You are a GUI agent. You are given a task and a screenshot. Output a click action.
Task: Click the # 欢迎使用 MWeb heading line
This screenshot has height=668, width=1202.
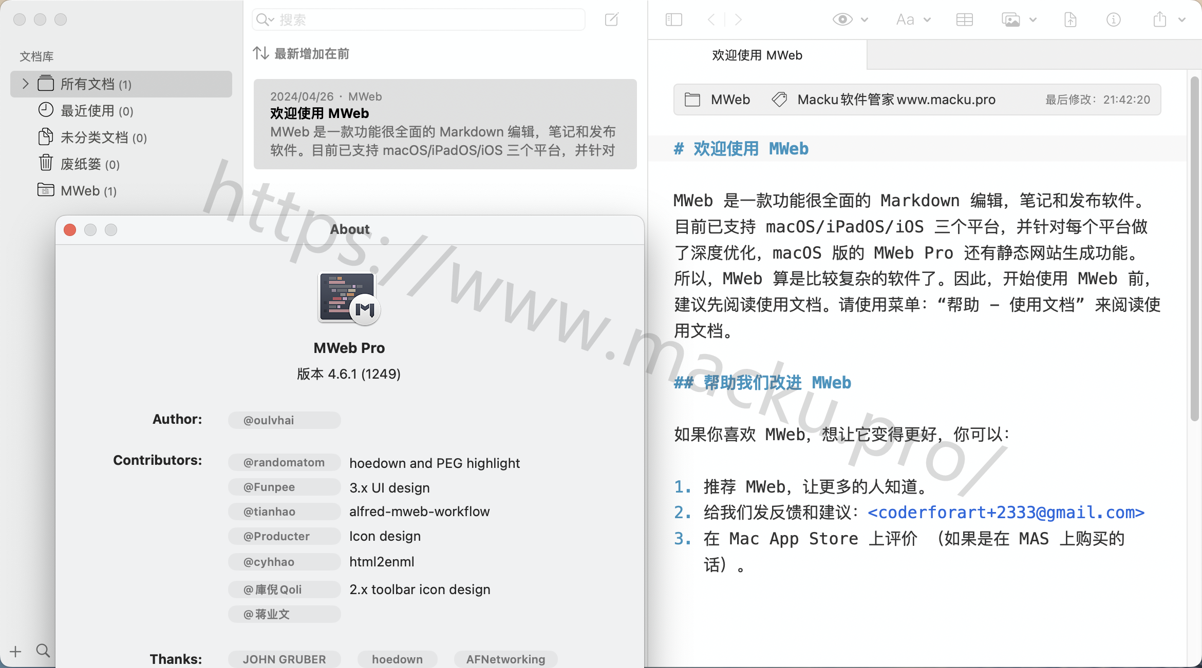pyautogui.click(x=741, y=149)
